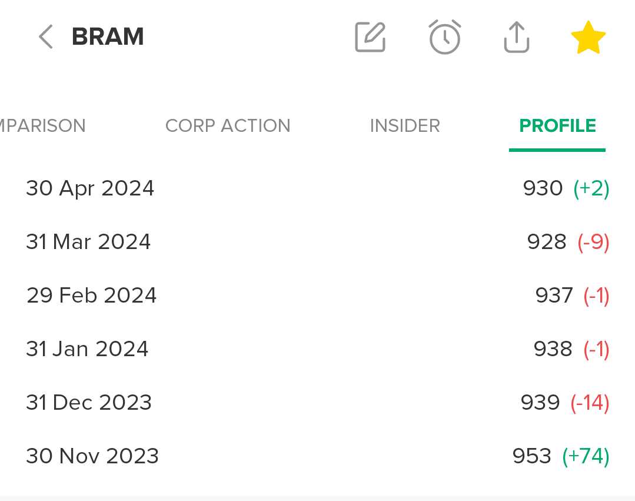This screenshot has height=501, width=635.
Task: Toggle the yellow favorite star
Action: [x=588, y=37]
